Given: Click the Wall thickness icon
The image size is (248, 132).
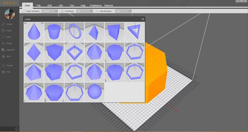Looking at the screenshot, I should pyautogui.click(x=97, y=11).
